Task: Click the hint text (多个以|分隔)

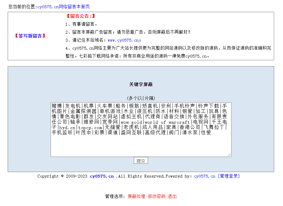Action: coord(141,98)
